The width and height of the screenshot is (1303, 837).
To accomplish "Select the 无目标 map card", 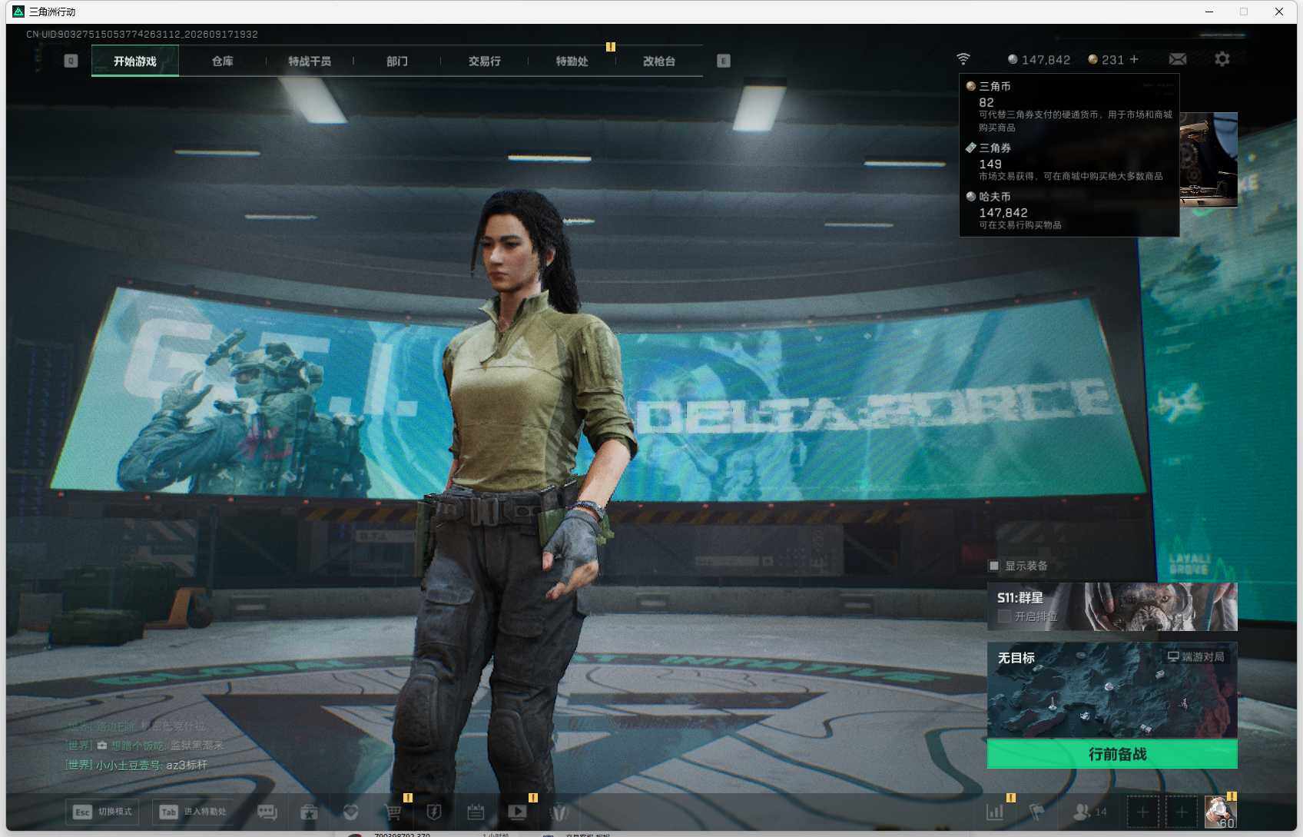I will 1112,690.
